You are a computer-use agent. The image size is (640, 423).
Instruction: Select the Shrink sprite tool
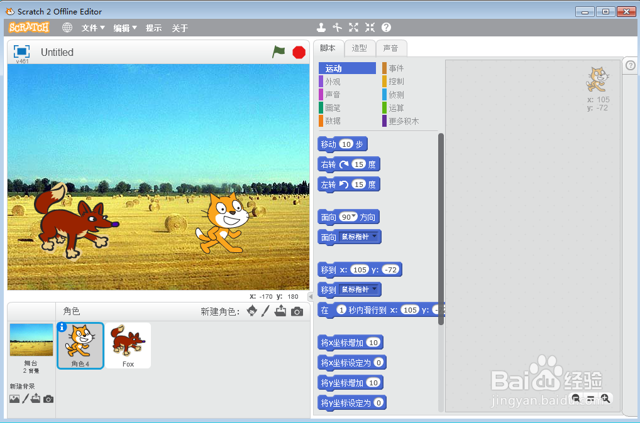pos(370,28)
